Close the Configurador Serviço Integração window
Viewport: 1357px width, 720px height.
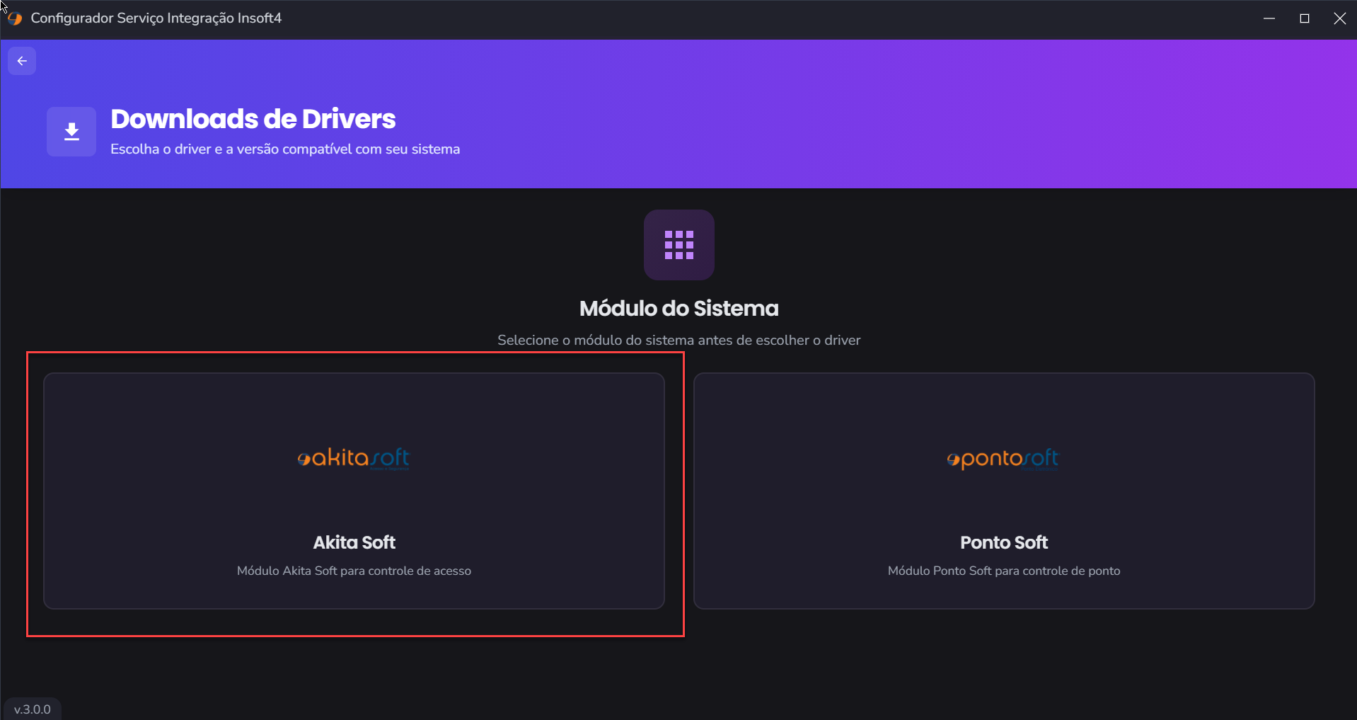click(1339, 18)
